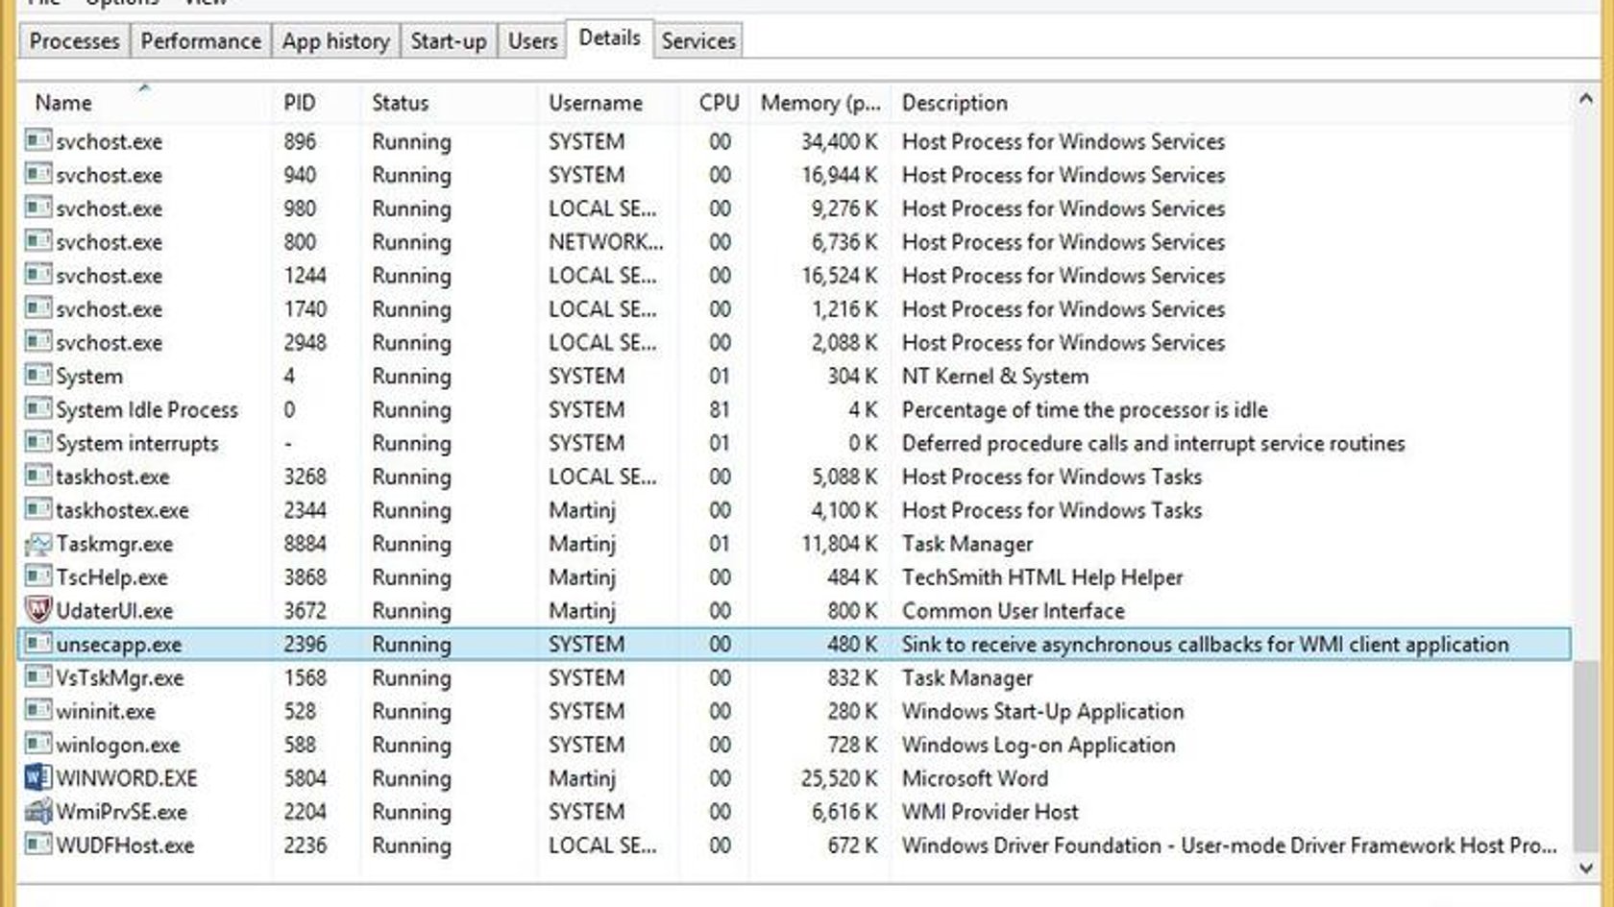This screenshot has width=1614, height=907.
Task: Sort by the CPU column header
Action: [718, 103]
